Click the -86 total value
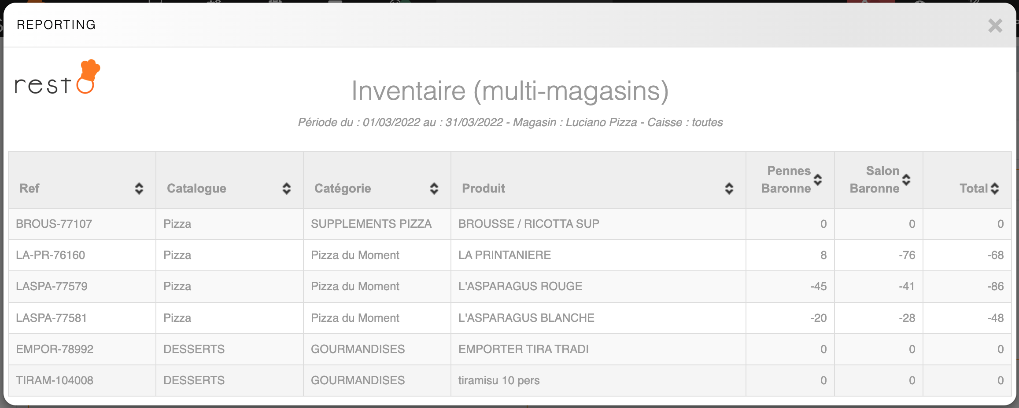This screenshot has width=1019, height=408. pos(995,286)
